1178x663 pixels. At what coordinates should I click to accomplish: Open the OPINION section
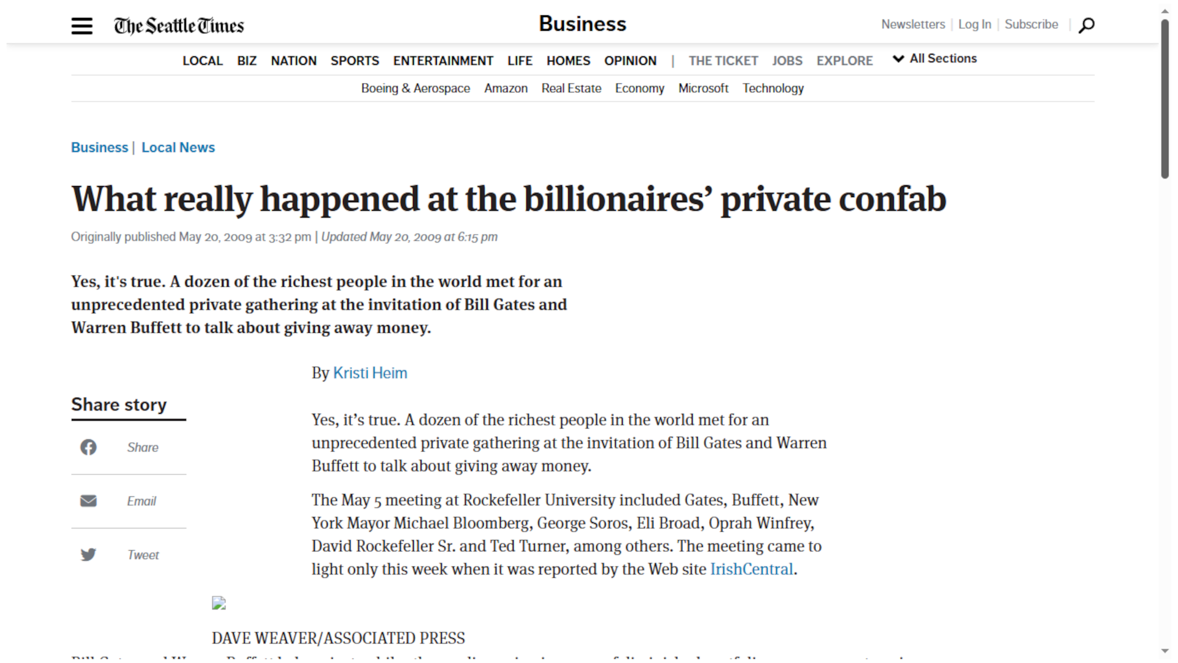(x=630, y=60)
